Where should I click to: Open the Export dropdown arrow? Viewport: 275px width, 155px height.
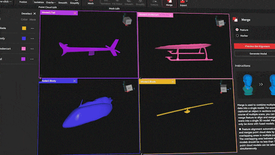coord(186,1)
